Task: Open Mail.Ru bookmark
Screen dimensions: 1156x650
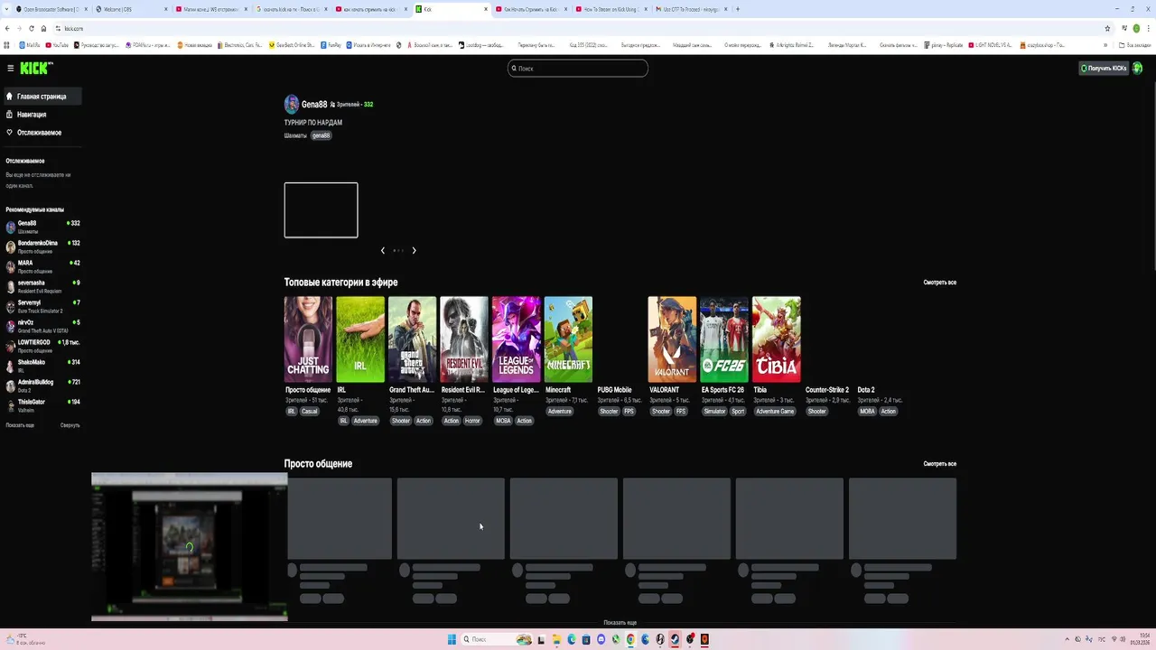Action: tap(29, 44)
